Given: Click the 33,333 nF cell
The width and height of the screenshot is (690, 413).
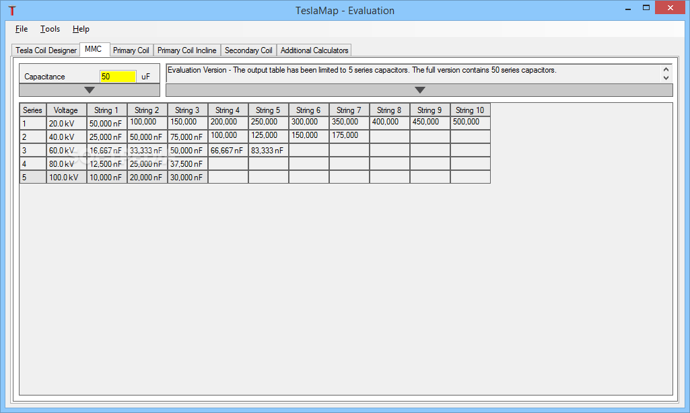Looking at the screenshot, I should pyautogui.click(x=147, y=151).
